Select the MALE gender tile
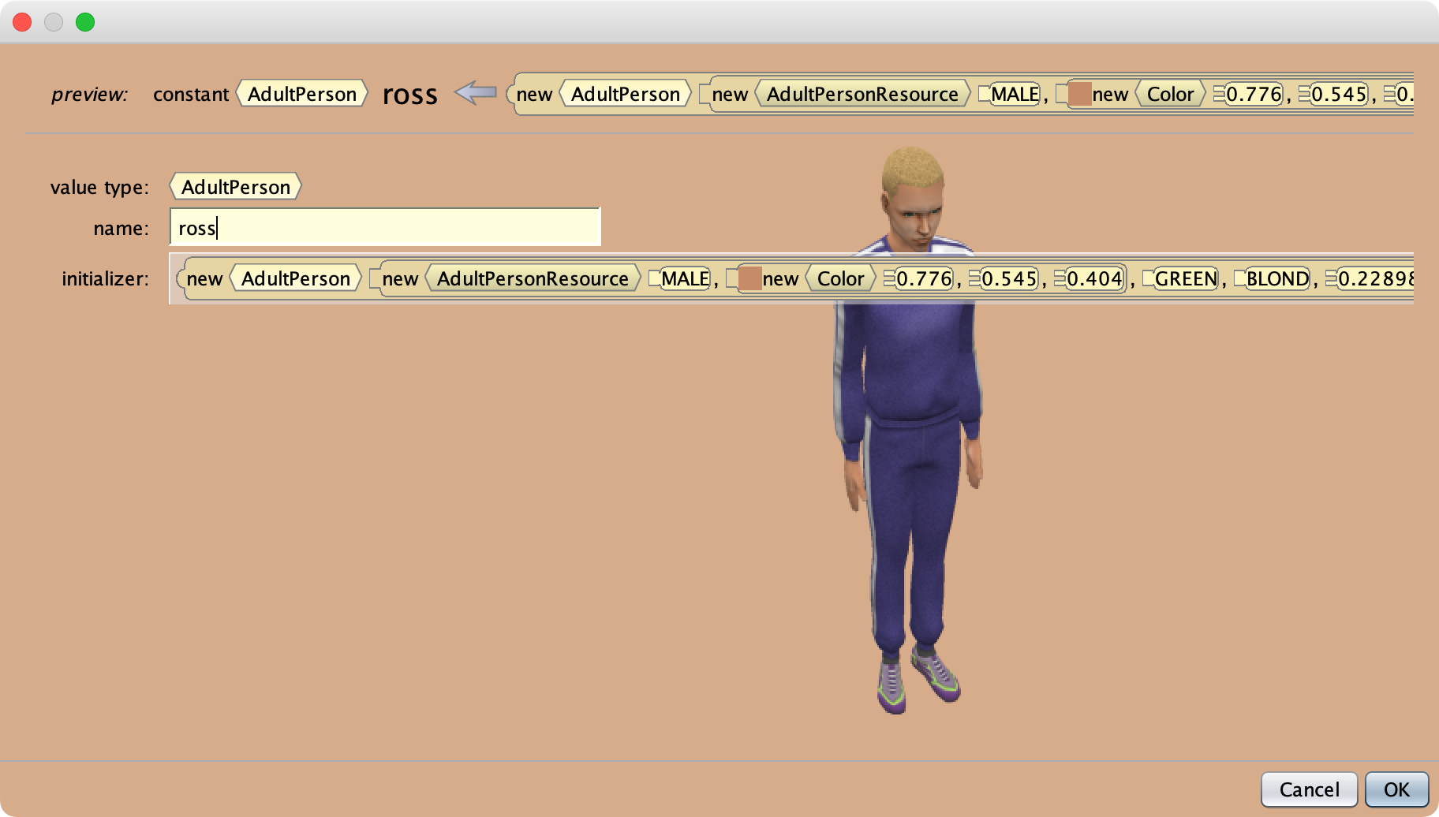 tap(683, 278)
